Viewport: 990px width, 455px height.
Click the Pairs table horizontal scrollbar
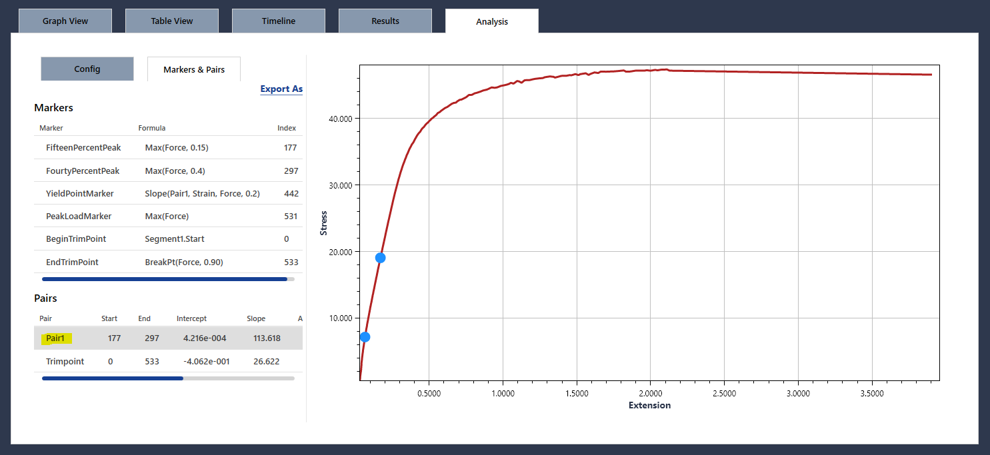pos(113,378)
